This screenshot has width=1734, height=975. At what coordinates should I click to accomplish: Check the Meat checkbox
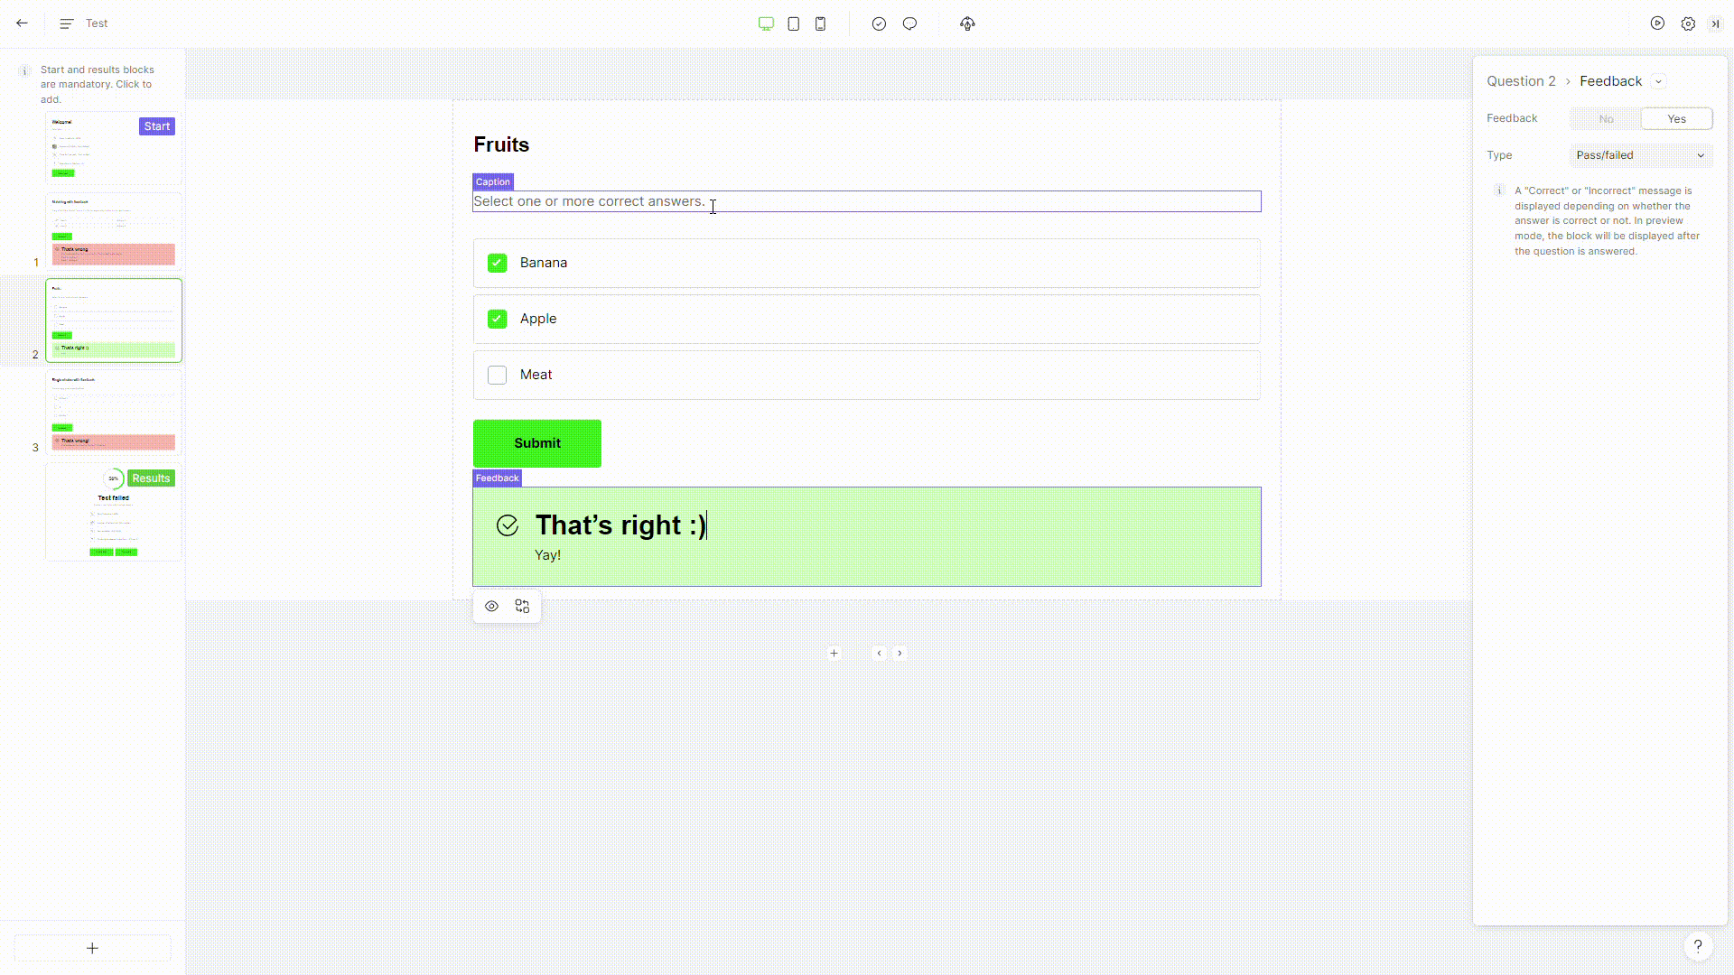497,375
